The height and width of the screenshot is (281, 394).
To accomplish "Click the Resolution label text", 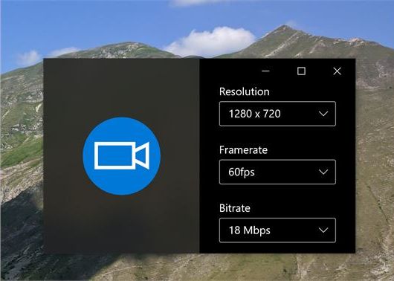I will coord(245,91).
